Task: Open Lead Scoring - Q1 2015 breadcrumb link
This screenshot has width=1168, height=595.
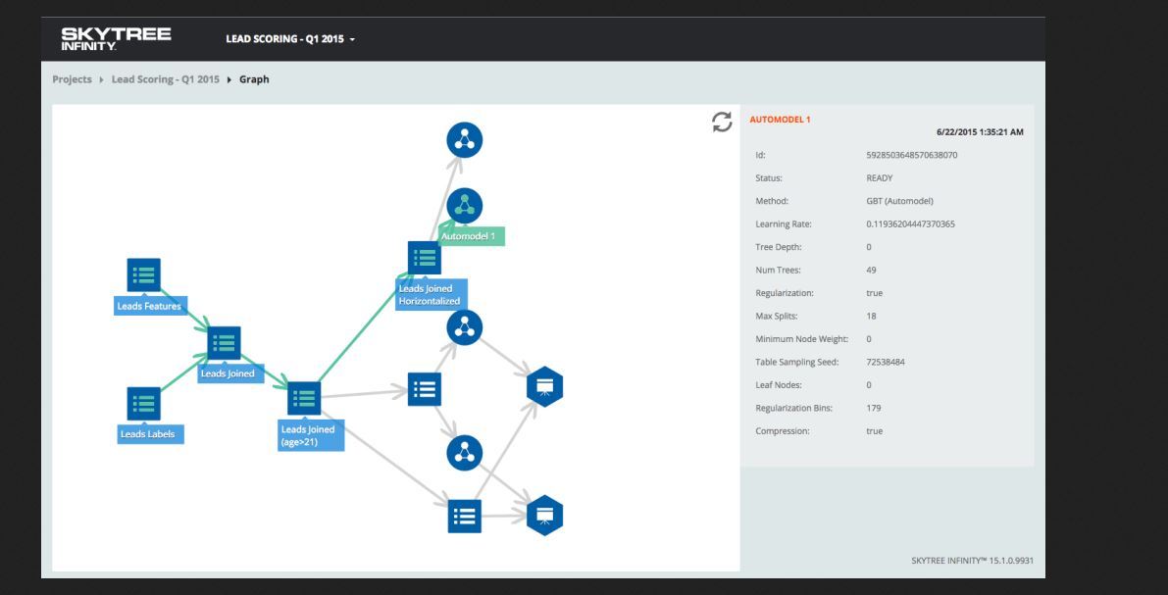Action: [x=166, y=79]
